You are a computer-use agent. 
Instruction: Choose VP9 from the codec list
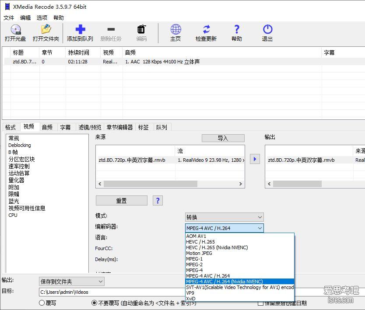tap(240, 293)
